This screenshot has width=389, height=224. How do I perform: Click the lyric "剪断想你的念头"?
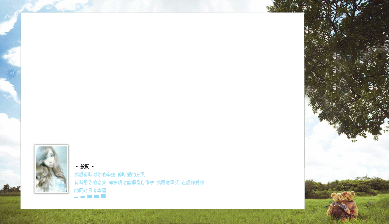(x=90, y=183)
